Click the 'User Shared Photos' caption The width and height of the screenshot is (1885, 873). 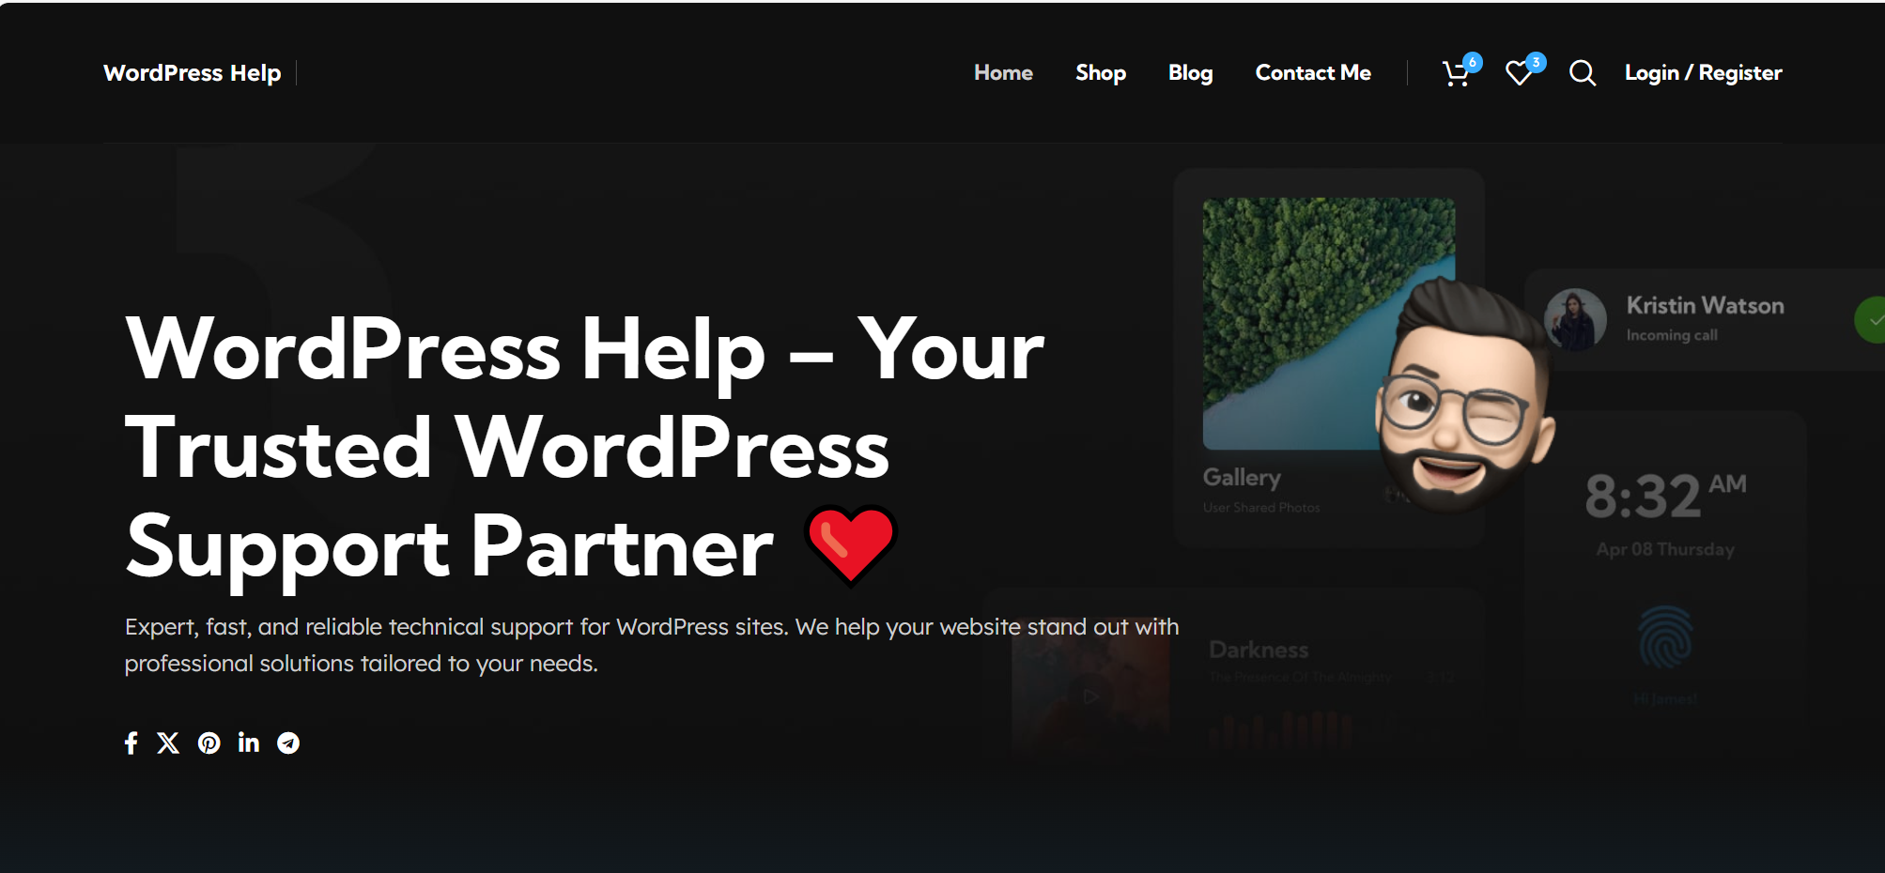[1261, 508]
